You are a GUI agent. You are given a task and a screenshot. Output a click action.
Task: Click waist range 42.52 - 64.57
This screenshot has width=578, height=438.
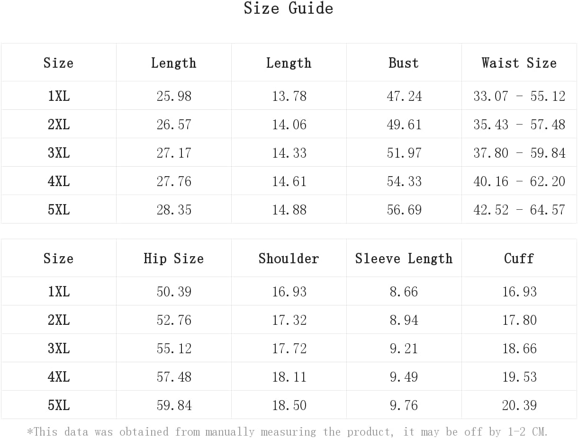(519, 210)
